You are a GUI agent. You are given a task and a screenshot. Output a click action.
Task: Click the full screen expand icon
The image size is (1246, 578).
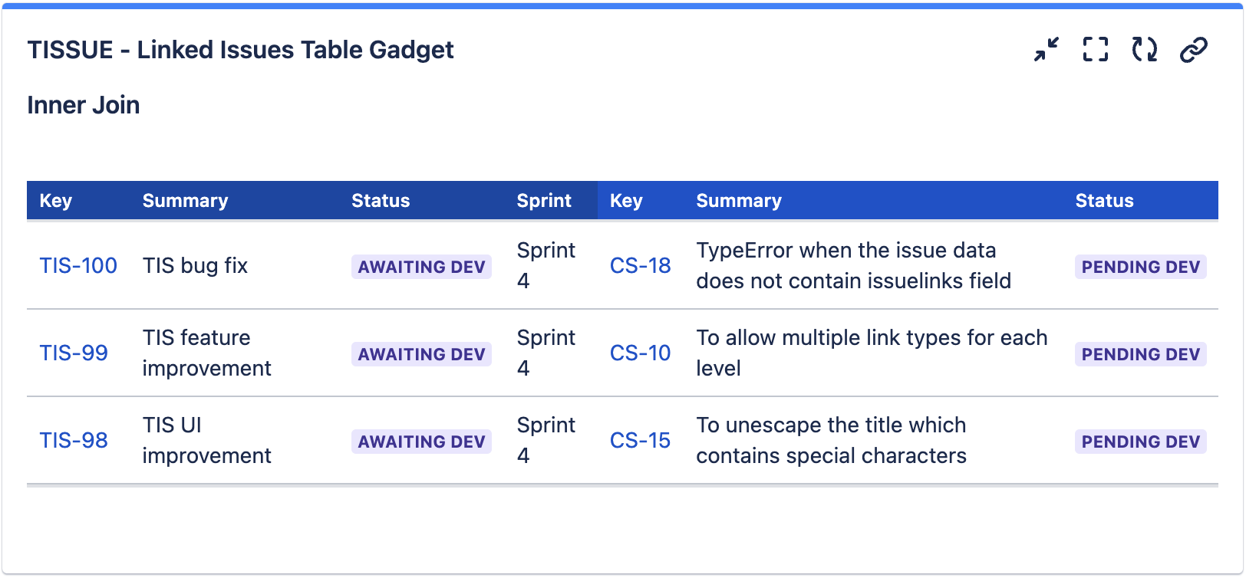tap(1095, 50)
